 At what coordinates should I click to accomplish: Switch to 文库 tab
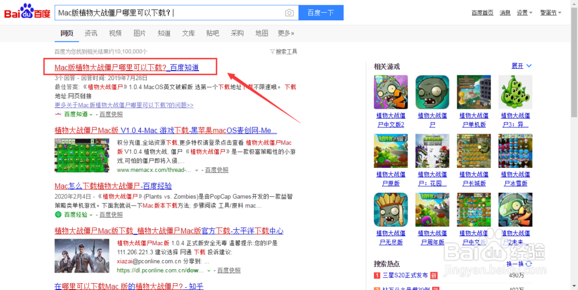(x=188, y=33)
